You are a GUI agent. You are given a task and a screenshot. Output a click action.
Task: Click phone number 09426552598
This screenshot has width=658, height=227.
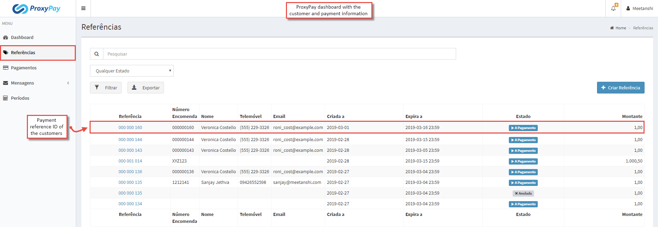(x=253, y=182)
